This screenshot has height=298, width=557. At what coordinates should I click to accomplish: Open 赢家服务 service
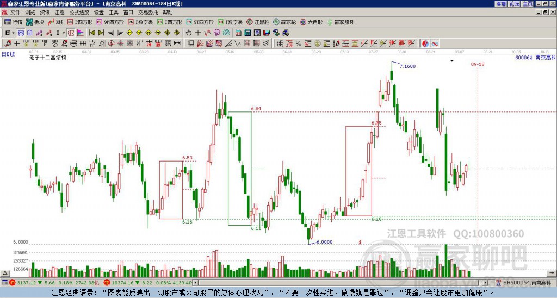[x=341, y=22]
